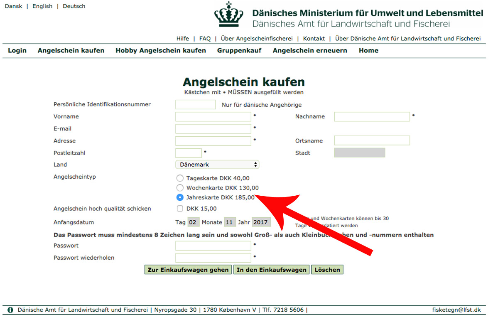Navigate to Home in the menu bar

click(368, 50)
